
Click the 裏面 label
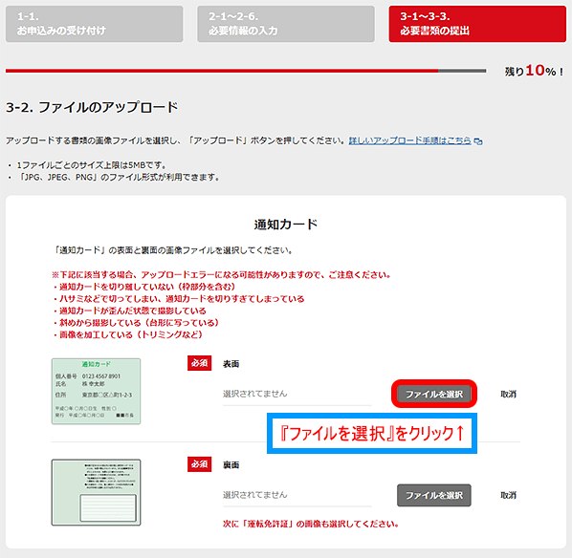(x=231, y=465)
